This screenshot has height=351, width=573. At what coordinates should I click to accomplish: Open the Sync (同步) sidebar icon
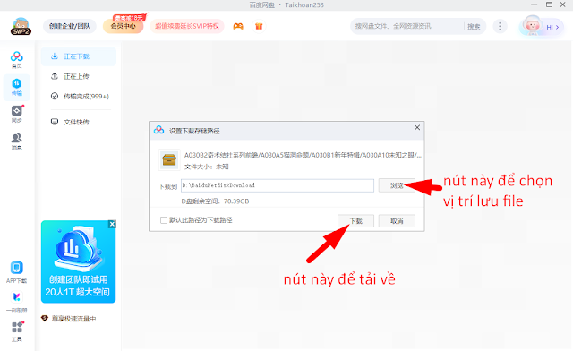point(16,114)
